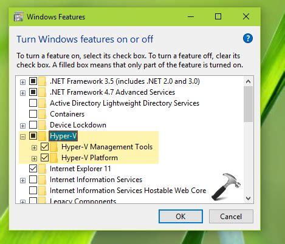Click scrollbar down arrow in features list

[x=248, y=198]
